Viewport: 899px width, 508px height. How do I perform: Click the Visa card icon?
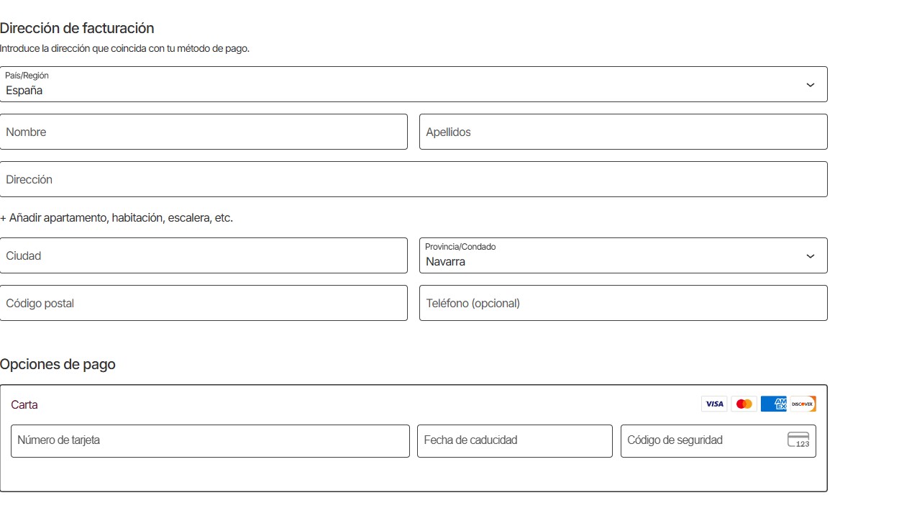pos(714,404)
